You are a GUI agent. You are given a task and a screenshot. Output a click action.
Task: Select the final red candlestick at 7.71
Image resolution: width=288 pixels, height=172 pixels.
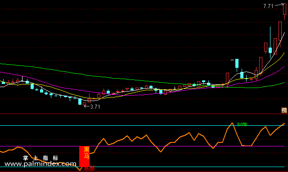(284, 12)
